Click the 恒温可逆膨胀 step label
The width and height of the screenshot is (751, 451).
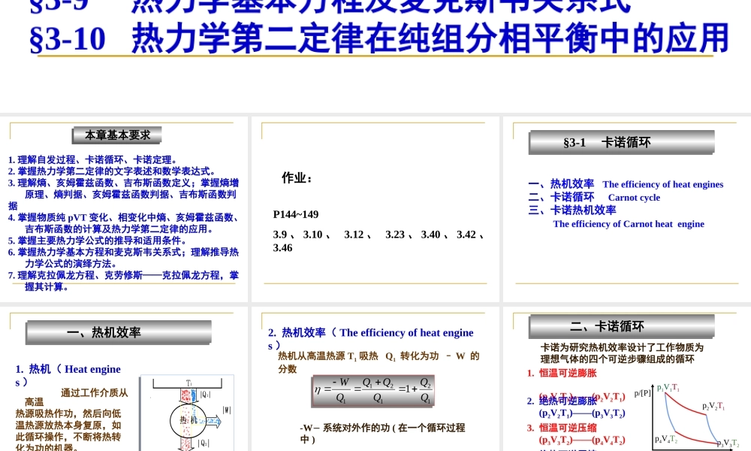click(567, 373)
